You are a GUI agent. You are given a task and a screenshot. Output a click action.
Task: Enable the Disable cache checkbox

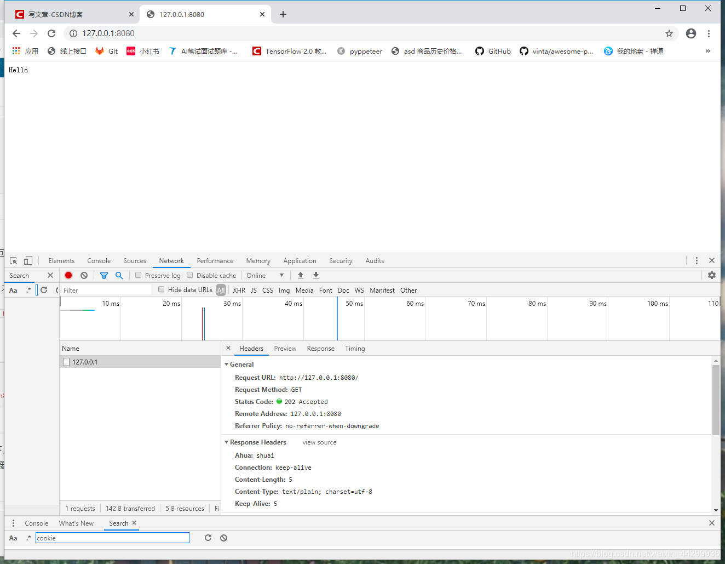coord(190,275)
